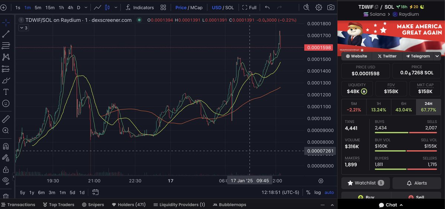This screenshot has width=445, height=209.
Task: Toggle USD / SOL denomination
Action: [x=222, y=7]
